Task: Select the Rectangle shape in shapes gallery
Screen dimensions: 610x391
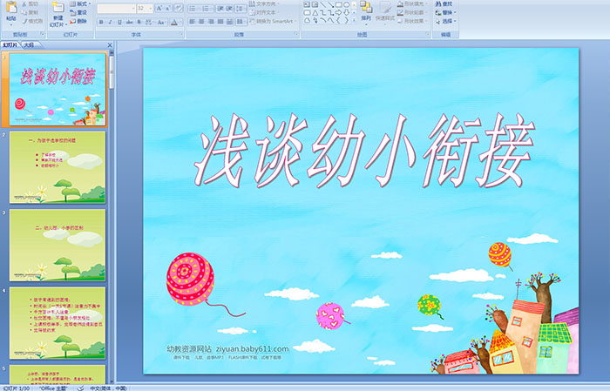Action: 338,4
